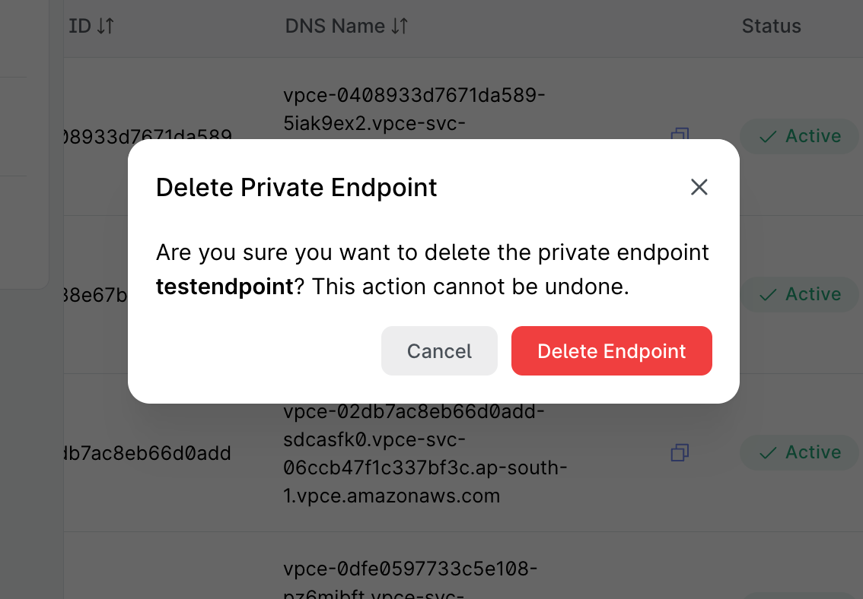Click the checkmark icon in the top Active badge
This screenshot has height=599, width=863.
[x=768, y=136]
